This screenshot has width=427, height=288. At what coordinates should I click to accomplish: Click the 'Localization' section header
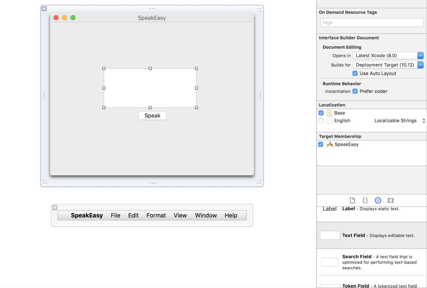[x=332, y=105]
